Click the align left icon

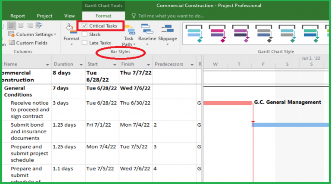11,26
